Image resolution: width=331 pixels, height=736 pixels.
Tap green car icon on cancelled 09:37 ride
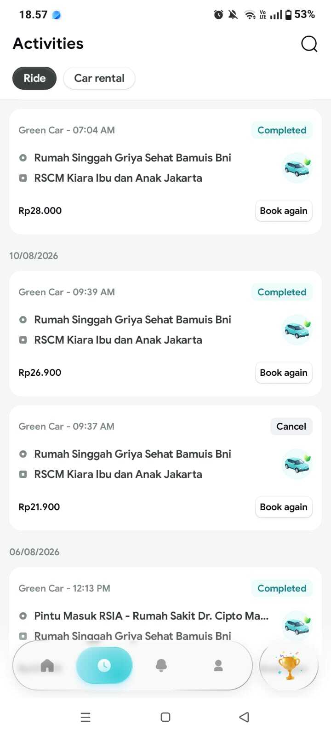coord(297,464)
